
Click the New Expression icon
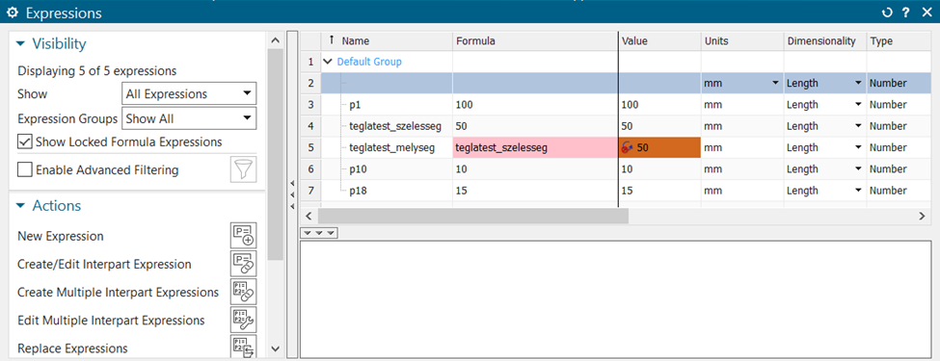[243, 236]
